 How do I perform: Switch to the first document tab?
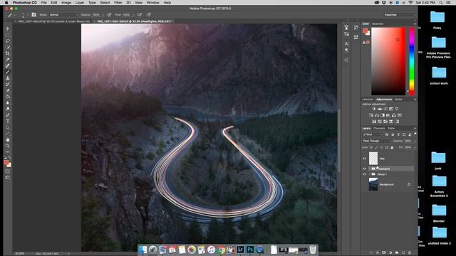pos(54,21)
